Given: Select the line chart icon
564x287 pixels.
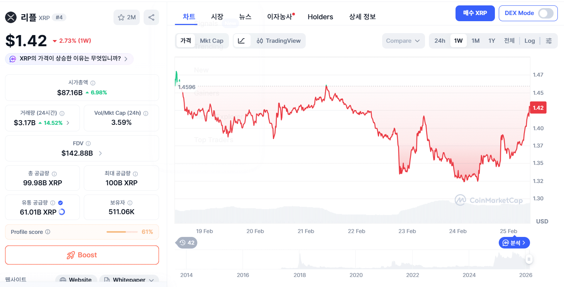Looking at the screenshot, I should pos(242,41).
